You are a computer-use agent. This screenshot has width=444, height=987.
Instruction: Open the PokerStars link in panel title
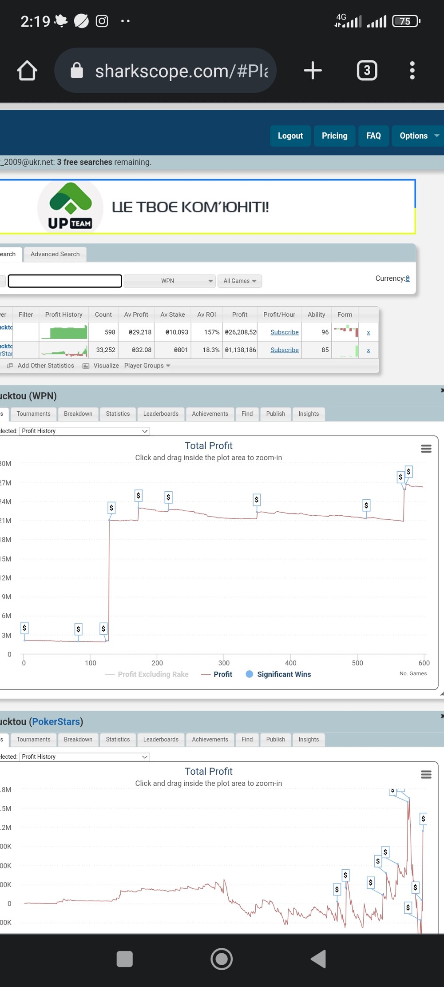click(x=56, y=721)
